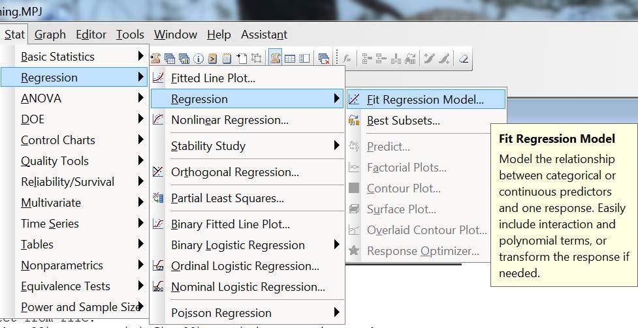
Task: Open the Stat menu
Action: (x=14, y=35)
